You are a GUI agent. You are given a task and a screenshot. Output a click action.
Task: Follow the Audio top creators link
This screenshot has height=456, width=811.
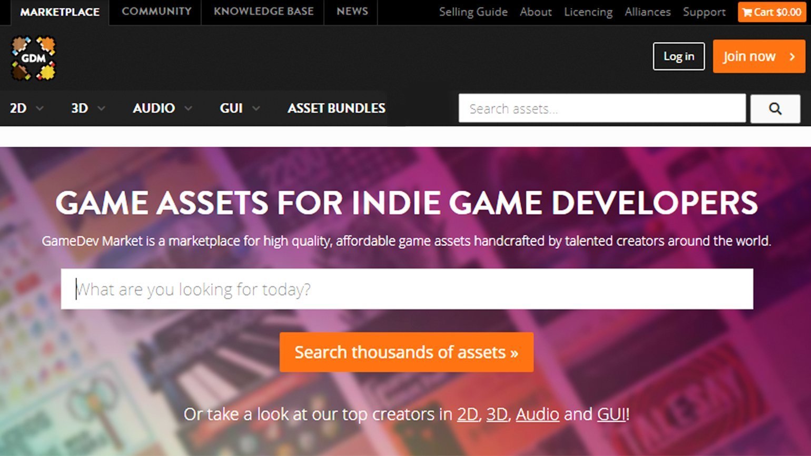click(x=537, y=414)
